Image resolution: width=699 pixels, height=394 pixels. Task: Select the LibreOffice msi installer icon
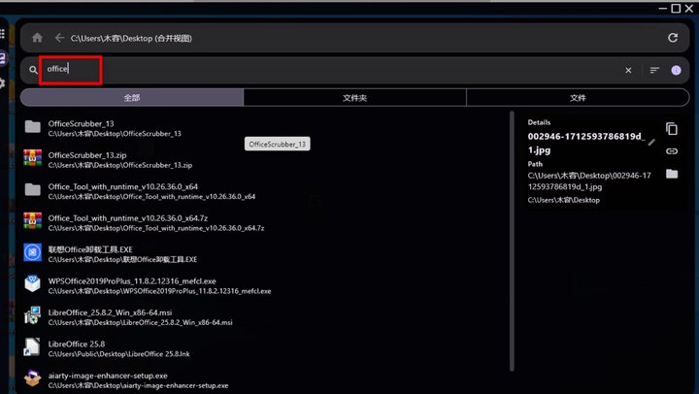coord(33,315)
